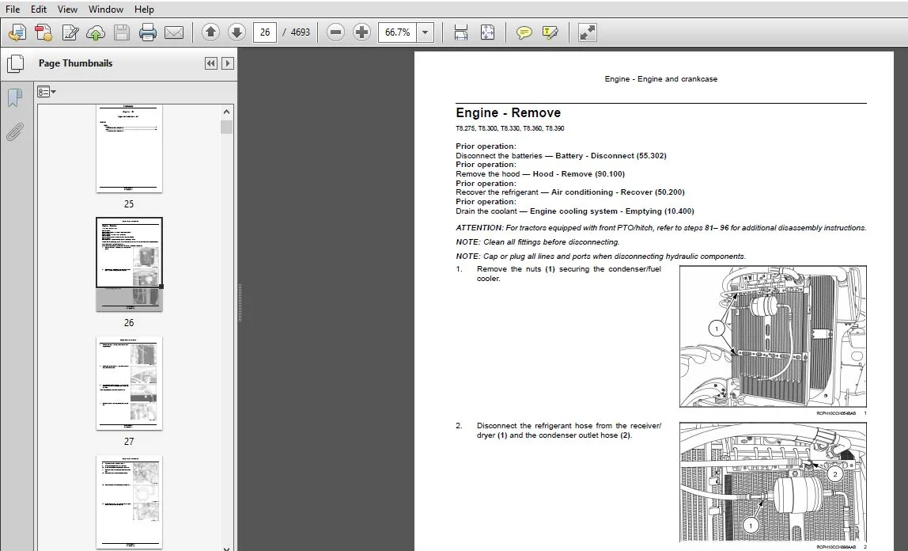Click the total page count 4693
The width and height of the screenshot is (908, 551).
coord(300,32)
